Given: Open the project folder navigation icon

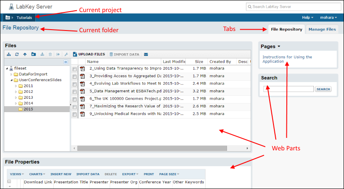Looking at the screenshot, I should (x=8, y=18).
